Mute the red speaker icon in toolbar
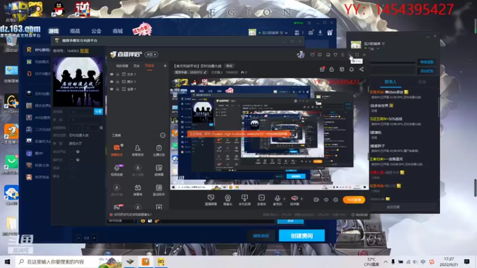 (x=294, y=198)
